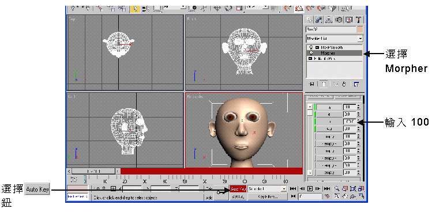Image resolution: width=432 pixels, height=216 pixels.
Task: Click the Z coordinate field
Action: (x=189, y=189)
